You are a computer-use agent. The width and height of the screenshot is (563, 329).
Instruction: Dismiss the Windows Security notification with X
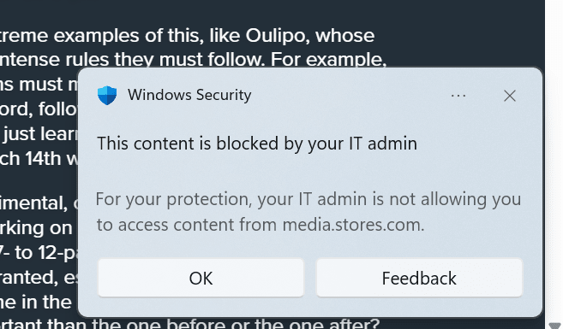tap(510, 96)
